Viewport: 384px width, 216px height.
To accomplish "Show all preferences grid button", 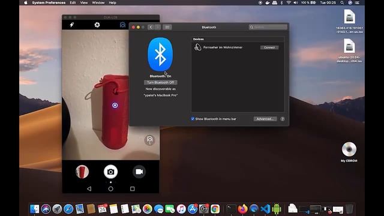I will pos(167,27).
